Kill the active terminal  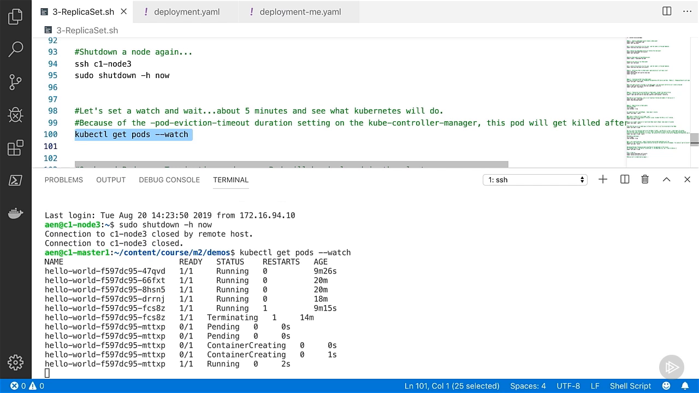(645, 180)
